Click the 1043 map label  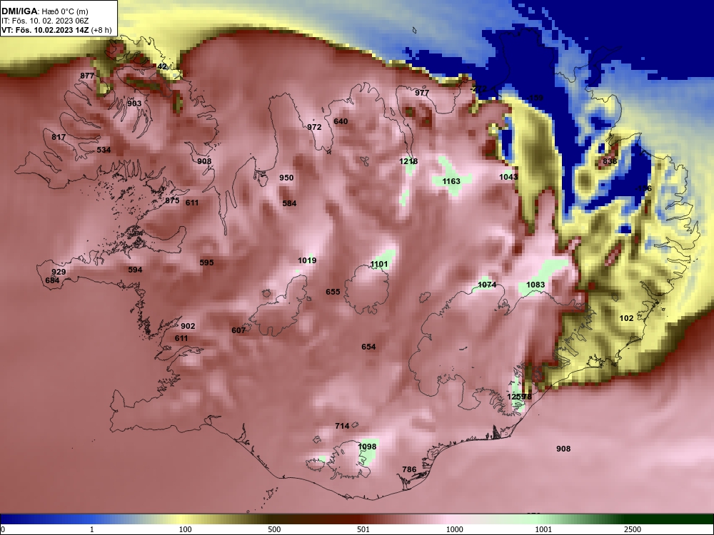point(508,176)
